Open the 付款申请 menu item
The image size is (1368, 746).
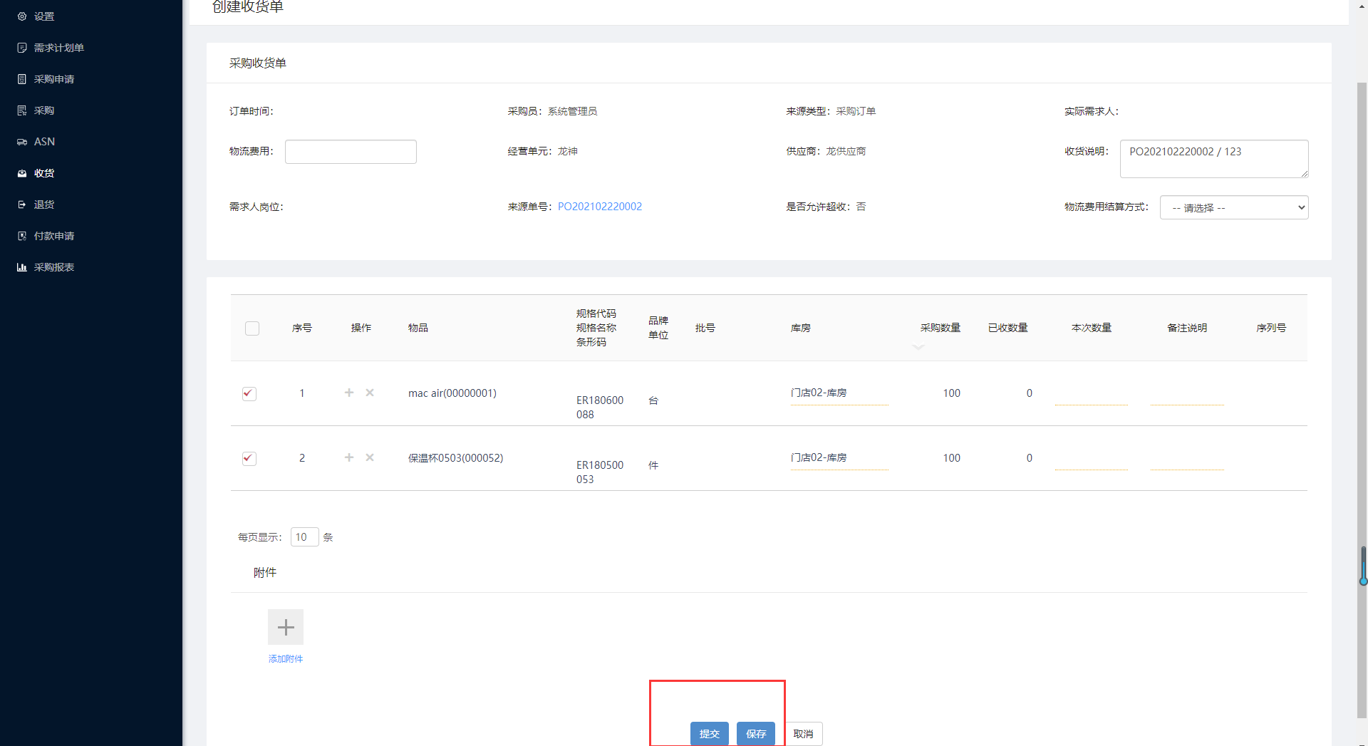click(x=54, y=236)
